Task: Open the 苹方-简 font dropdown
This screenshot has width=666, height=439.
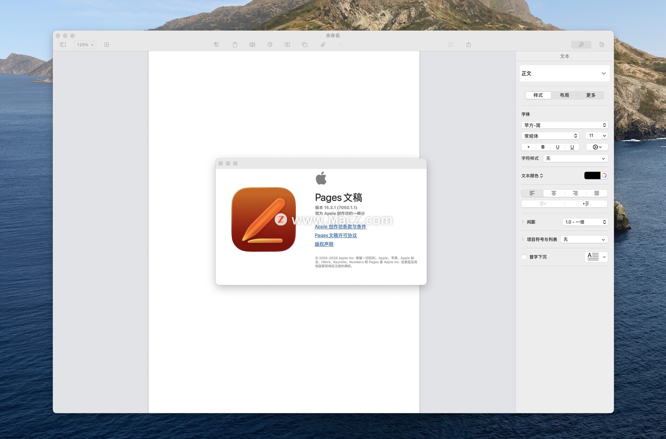Action: coord(564,125)
